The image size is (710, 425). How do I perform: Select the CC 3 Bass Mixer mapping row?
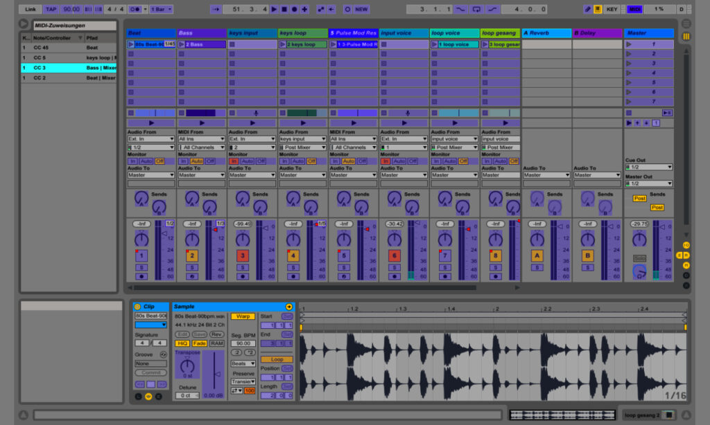pyautogui.click(x=69, y=68)
